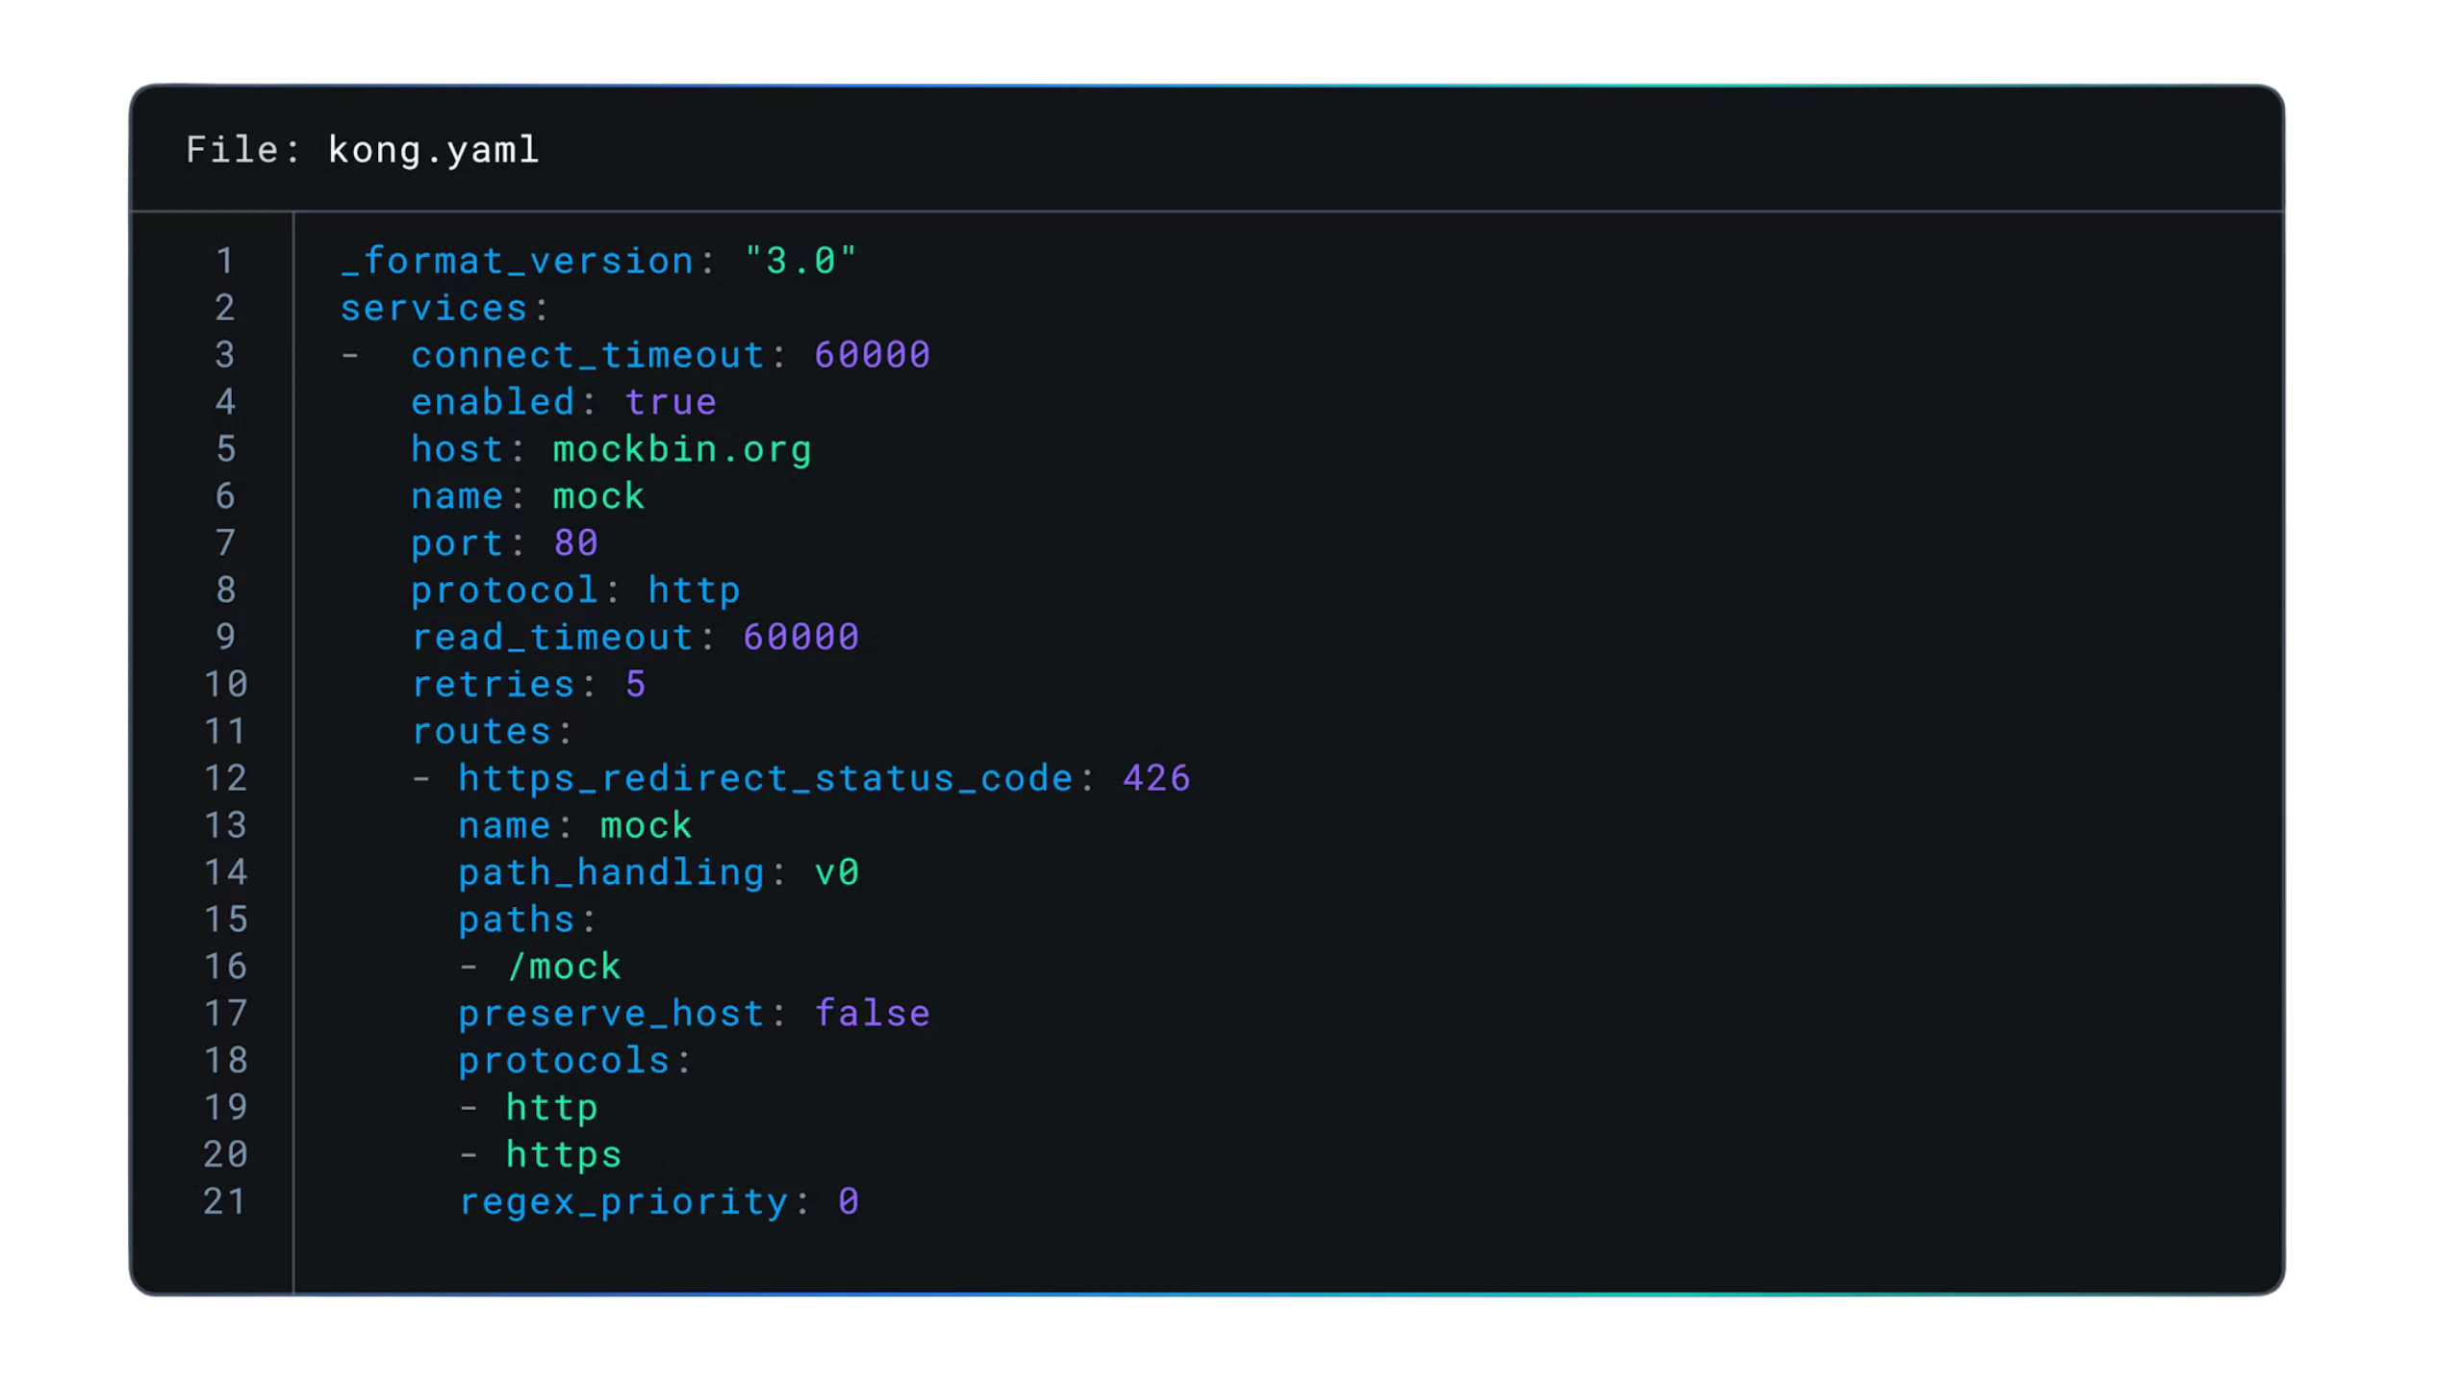Click the enabled true value
Image resolution: width=2463 pixels, height=1385 pixels.
click(x=671, y=402)
